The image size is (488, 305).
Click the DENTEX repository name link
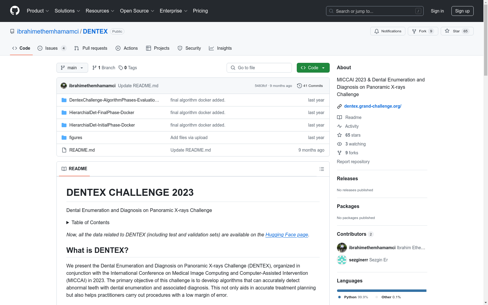coord(95,31)
